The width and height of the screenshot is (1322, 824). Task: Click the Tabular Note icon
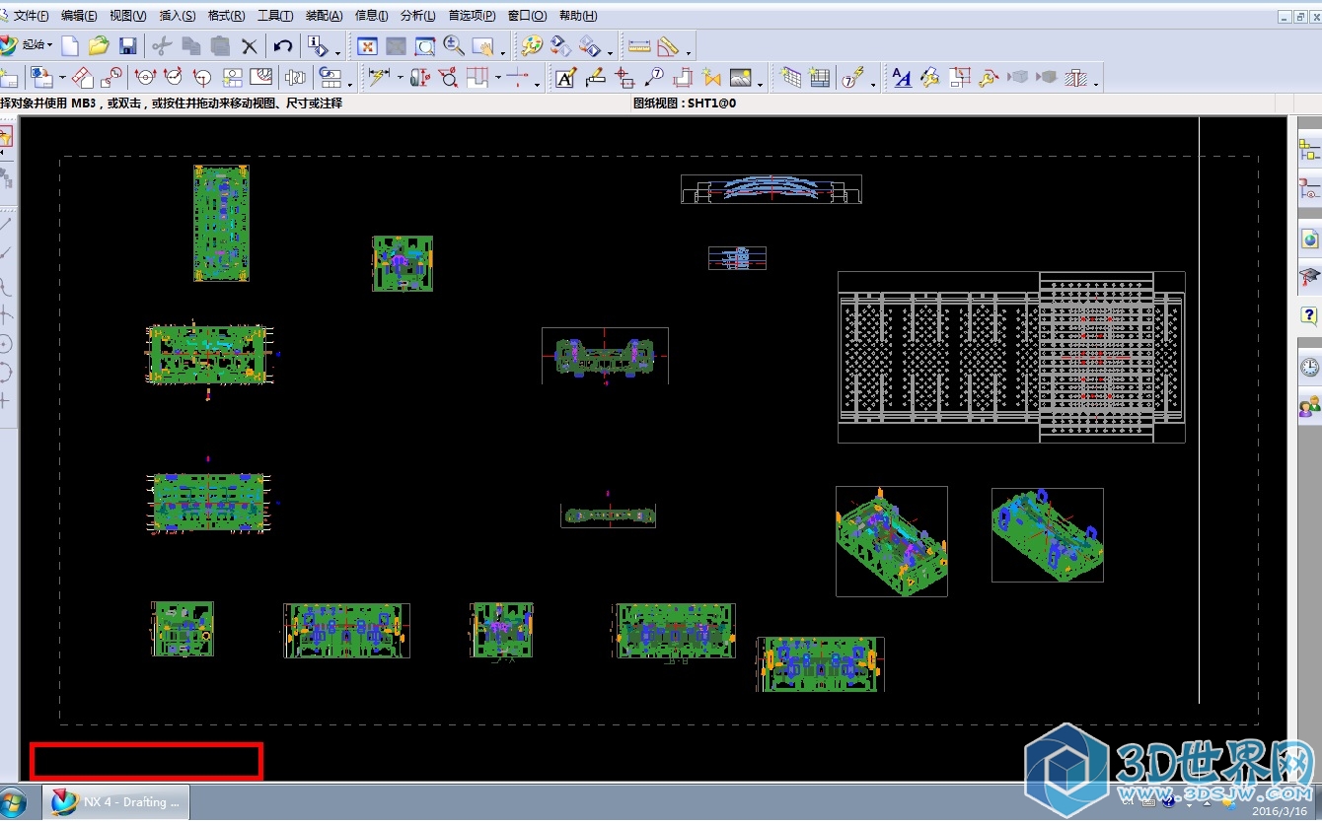pyautogui.click(x=790, y=77)
